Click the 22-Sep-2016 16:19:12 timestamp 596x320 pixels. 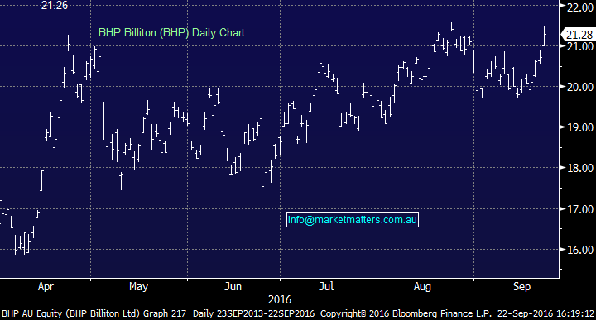[546, 313]
